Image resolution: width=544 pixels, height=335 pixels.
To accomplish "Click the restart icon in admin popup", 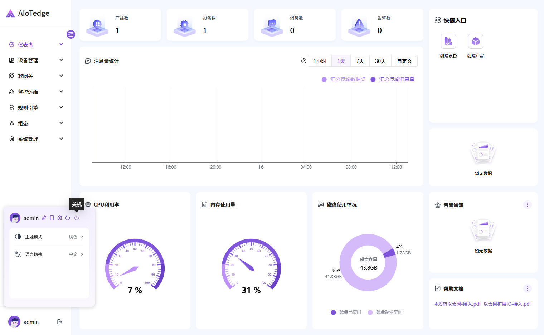I will [68, 218].
